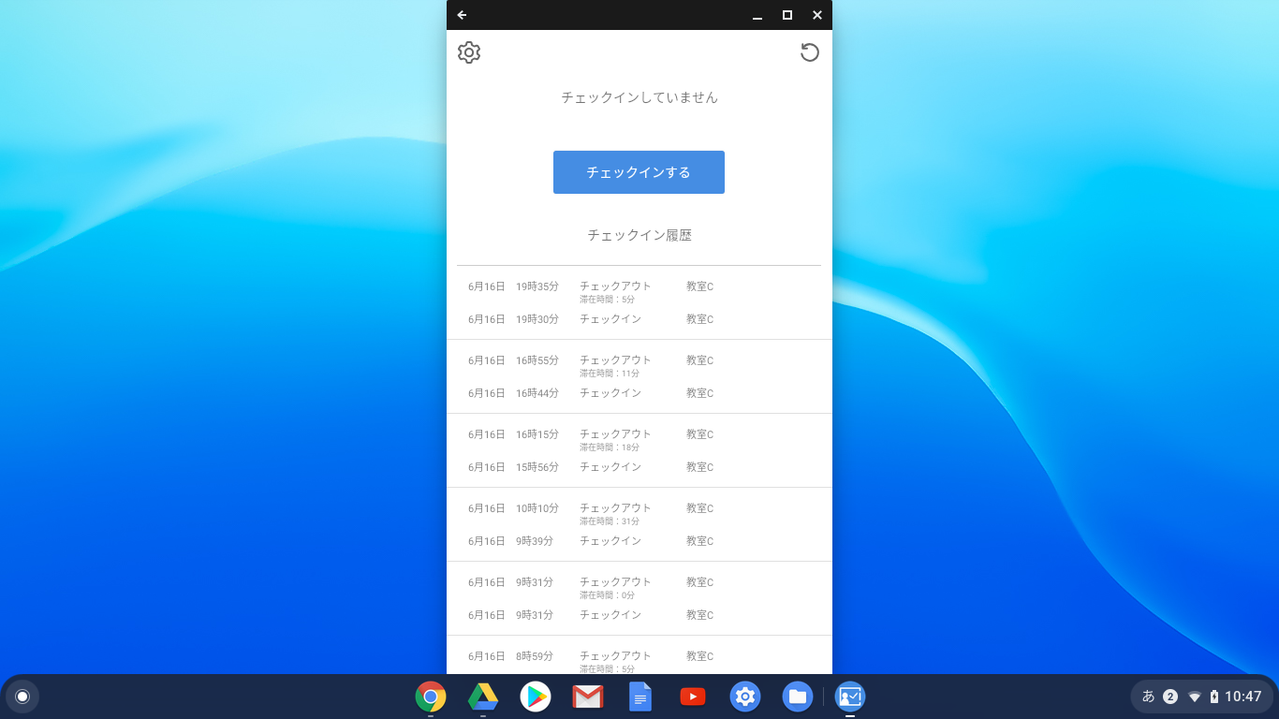Viewport: 1279px width, 719px height.
Task: Select the 16時15分 checkout entry
Action: (x=639, y=439)
